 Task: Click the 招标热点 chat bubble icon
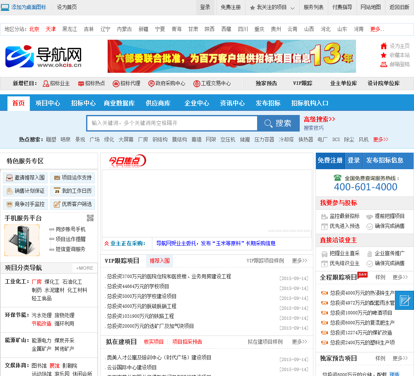pos(81,84)
